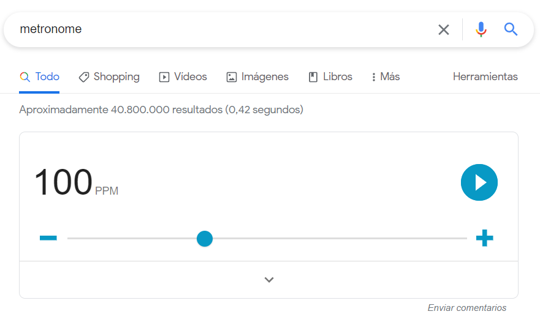This screenshot has width=540, height=325.
Task: Click the tempo slider handle
Action: click(205, 239)
